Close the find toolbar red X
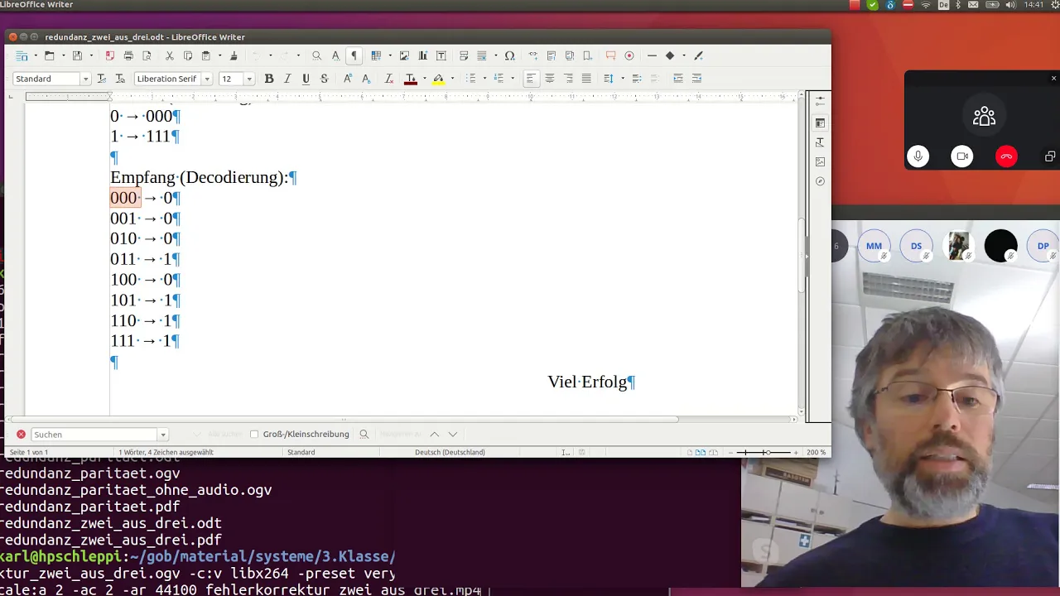 [x=21, y=435]
